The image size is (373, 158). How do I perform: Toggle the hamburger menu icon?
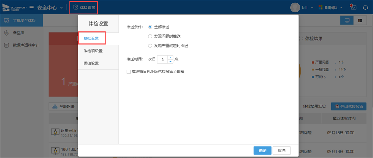click(31, 8)
